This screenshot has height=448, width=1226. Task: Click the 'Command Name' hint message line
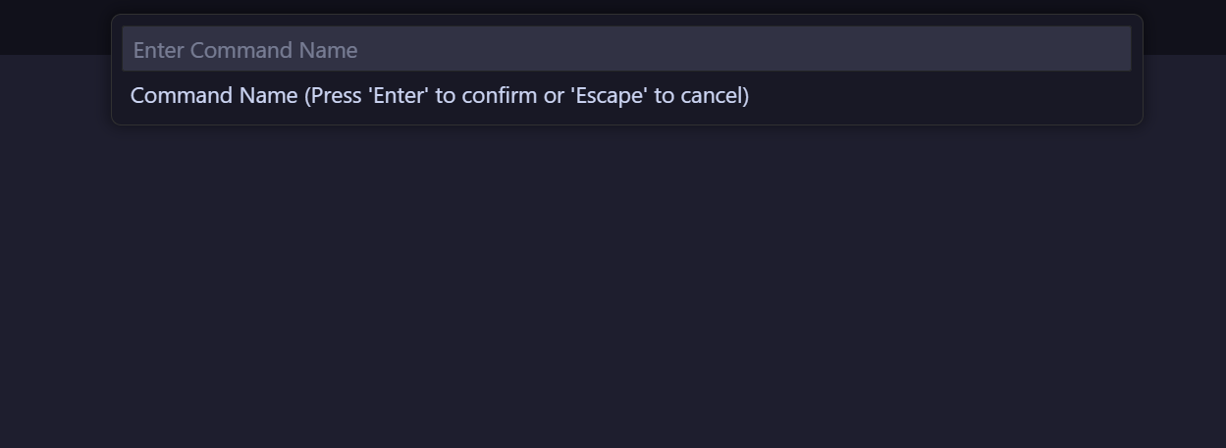[439, 95]
